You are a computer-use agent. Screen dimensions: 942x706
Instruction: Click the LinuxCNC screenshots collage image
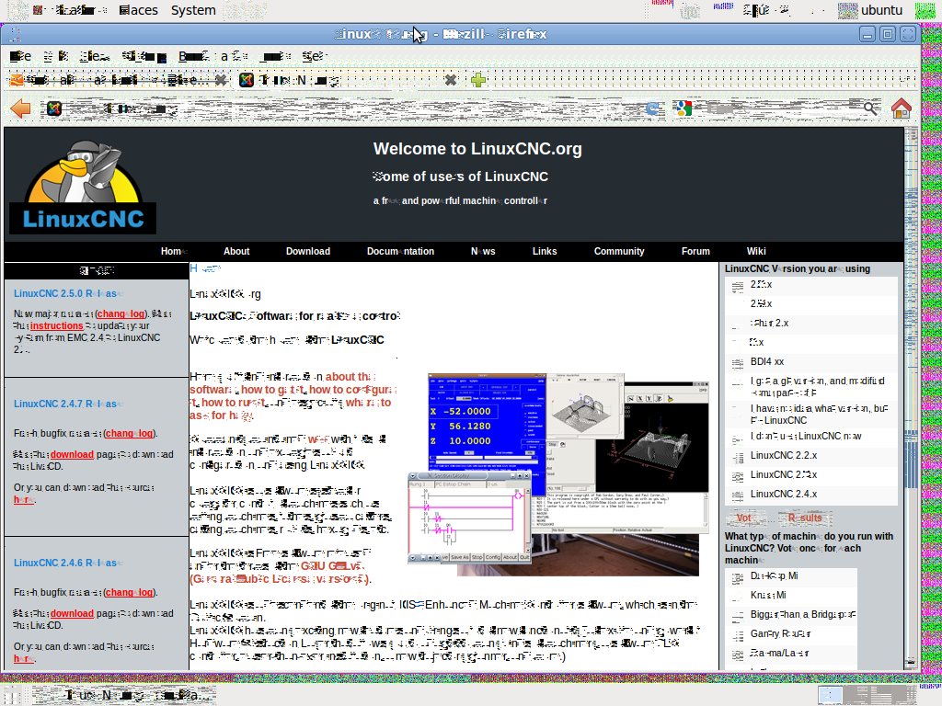coord(558,474)
